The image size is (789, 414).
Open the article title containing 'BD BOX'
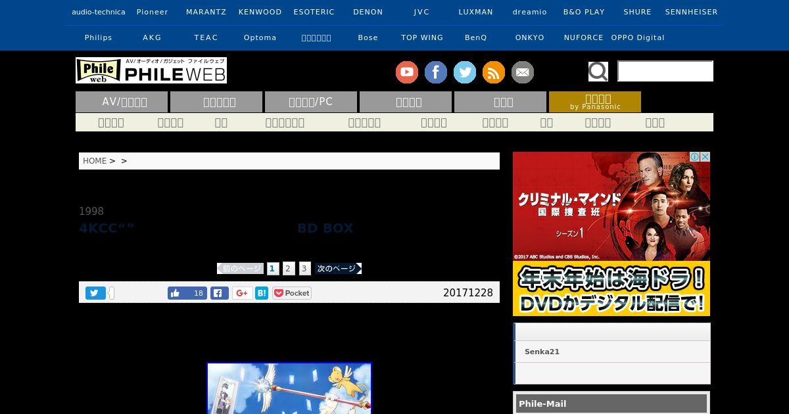[x=216, y=228]
